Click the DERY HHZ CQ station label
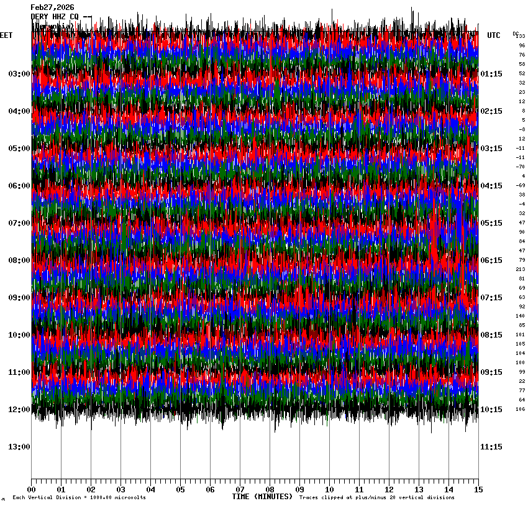Image resolution: width=528 pixels, height=506 pixels. [x=56, y=17]
